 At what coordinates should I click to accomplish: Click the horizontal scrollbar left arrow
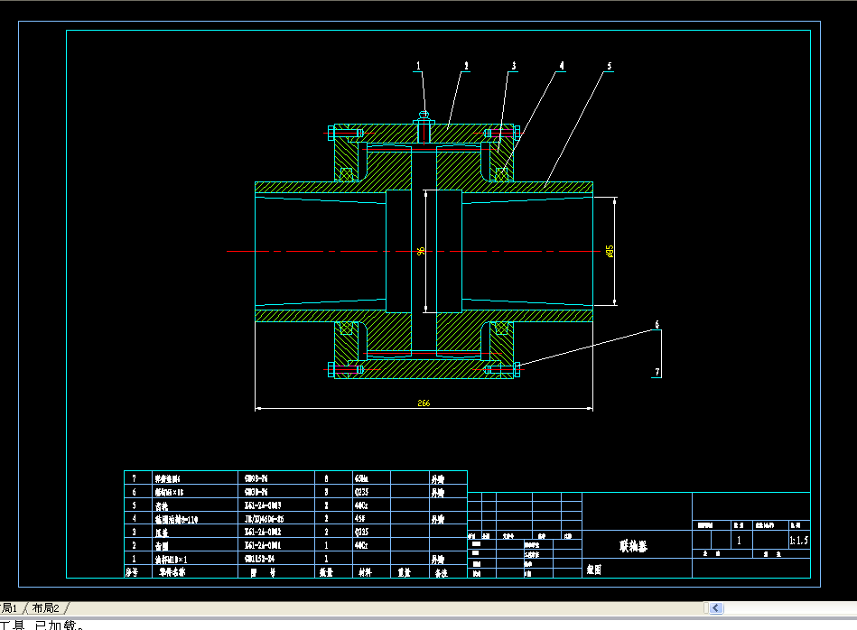[715, 608]
